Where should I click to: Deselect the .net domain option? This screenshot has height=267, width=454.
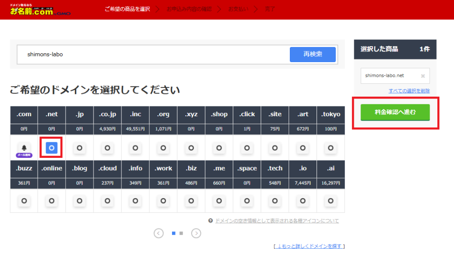tap(51, 148)
